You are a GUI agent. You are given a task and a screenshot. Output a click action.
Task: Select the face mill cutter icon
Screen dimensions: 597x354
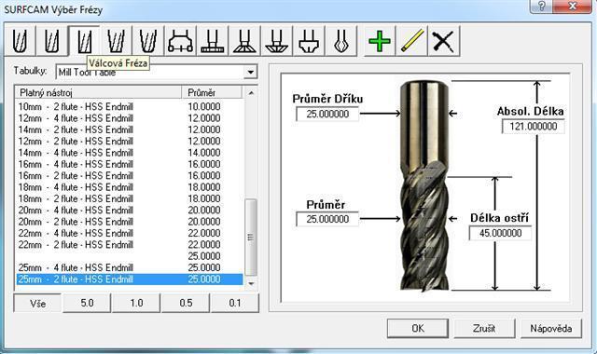click(180, 41)
